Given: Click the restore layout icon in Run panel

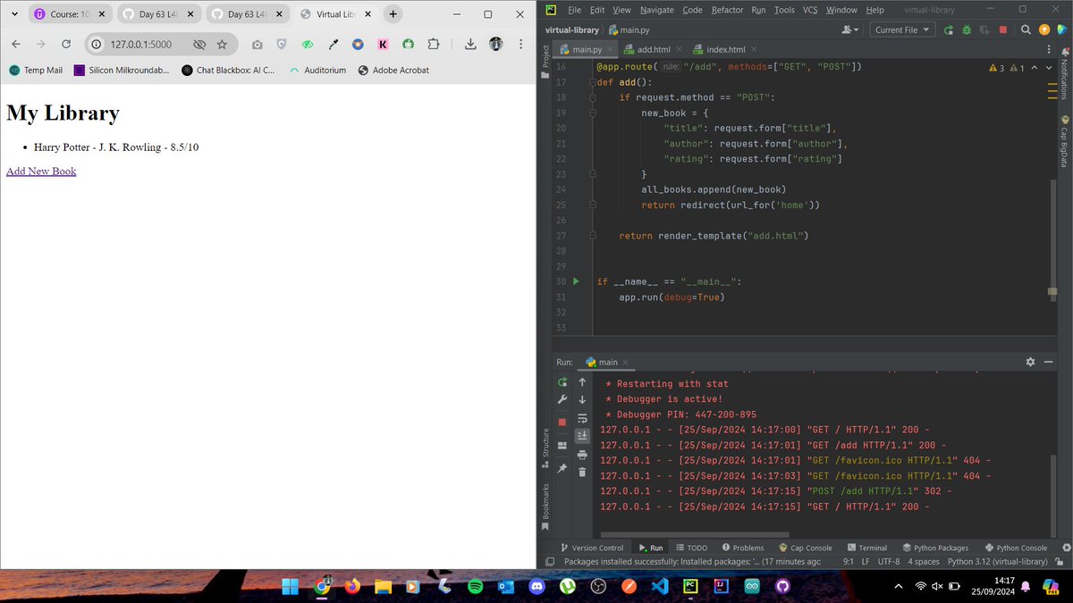Looking at the screenshot, I should pyautogui.click(x=562, y=445).
